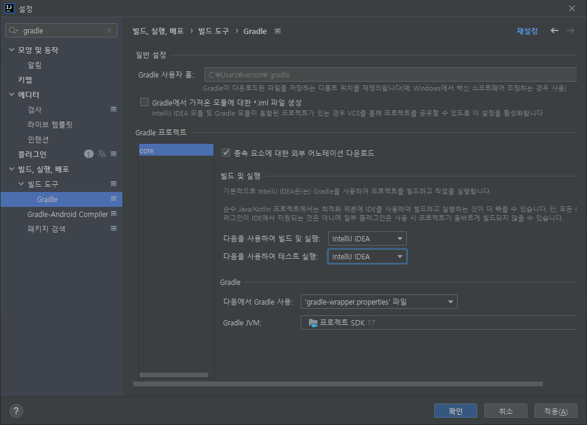Click 빌드, 실행, 배포 breadcrumb
Screen dimensions: 587x425
(158, 31)
